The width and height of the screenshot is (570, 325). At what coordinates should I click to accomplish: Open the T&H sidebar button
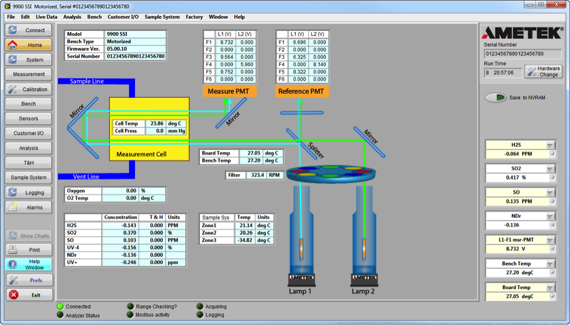[29, 163]
